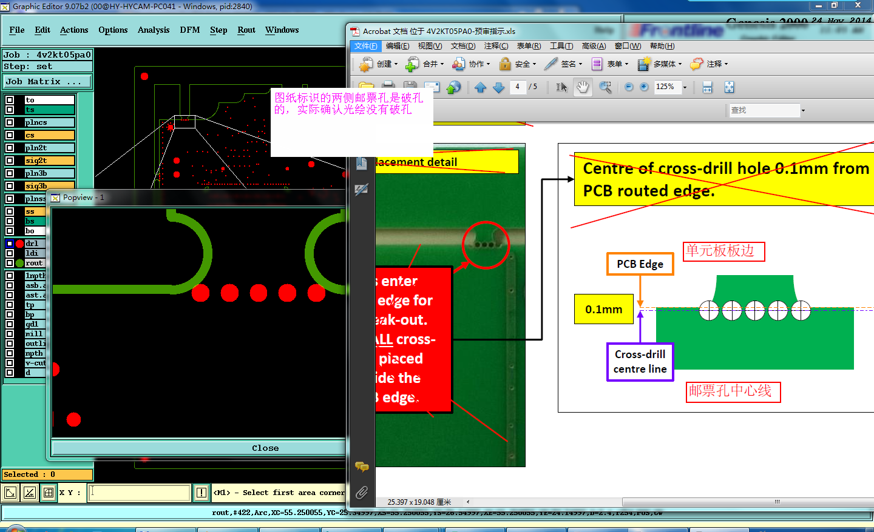874x532 pixels.
Task: Zoom out with the minus button
Action: click(629, 87)
